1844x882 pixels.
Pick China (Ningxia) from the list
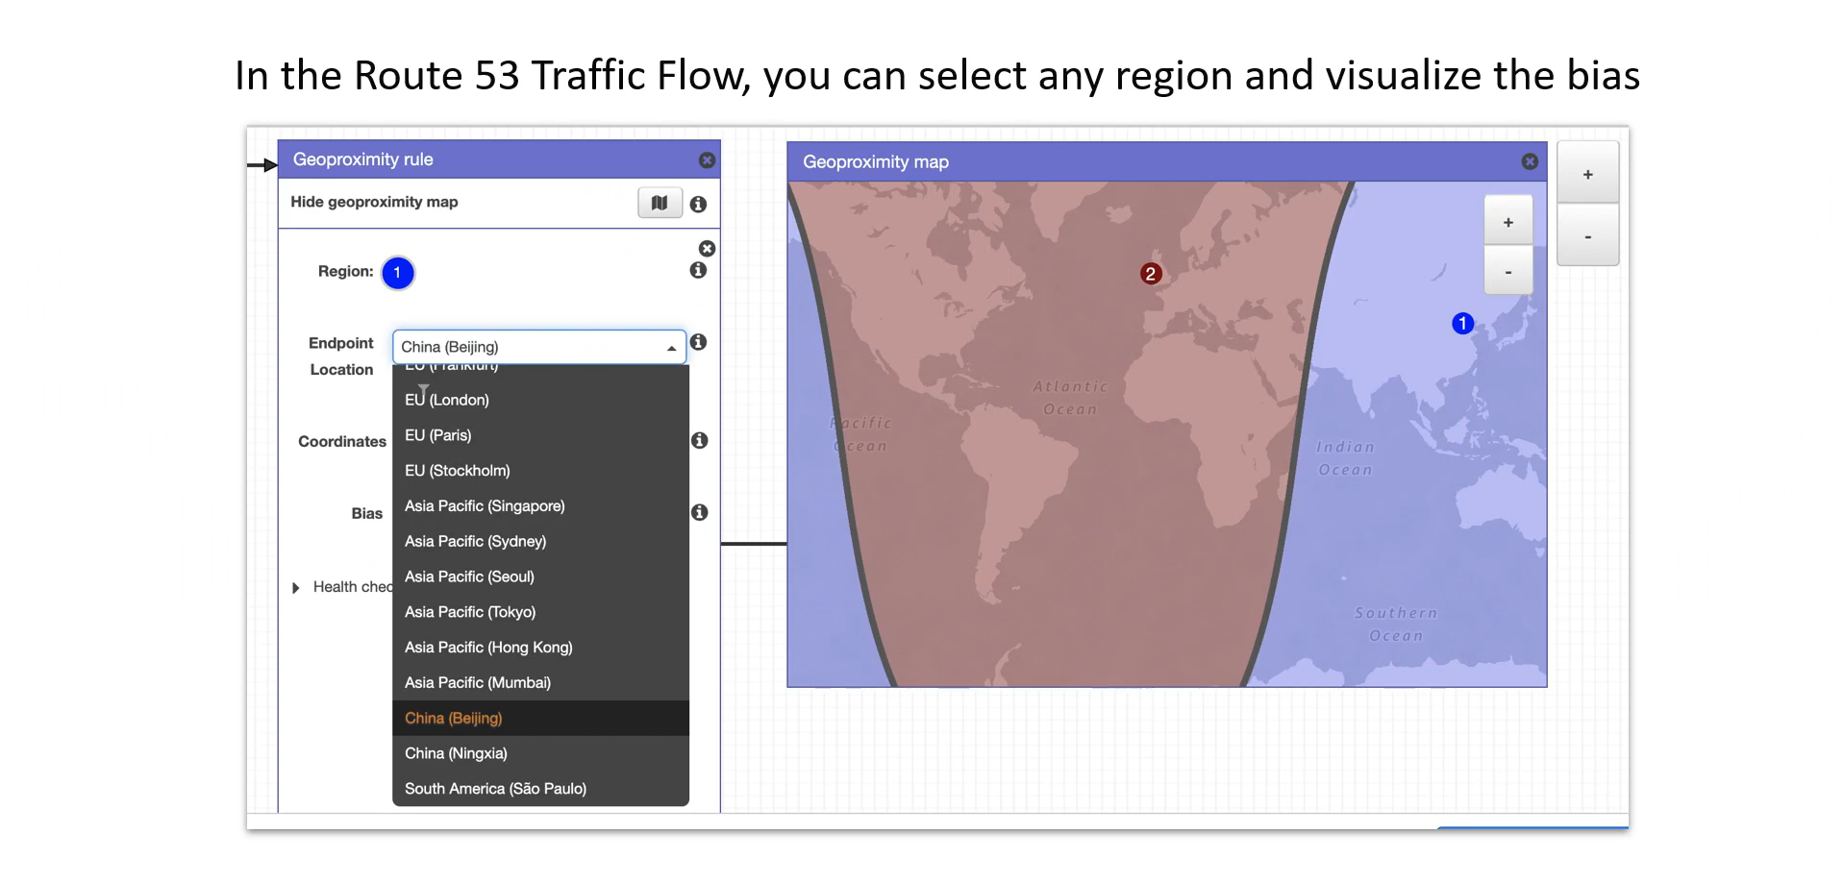(541, 753)
